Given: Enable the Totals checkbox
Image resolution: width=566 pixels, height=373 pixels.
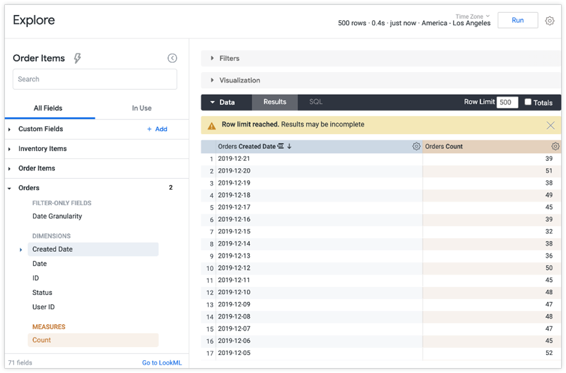Looking at the screenshot, I should [x=528, y=102].
